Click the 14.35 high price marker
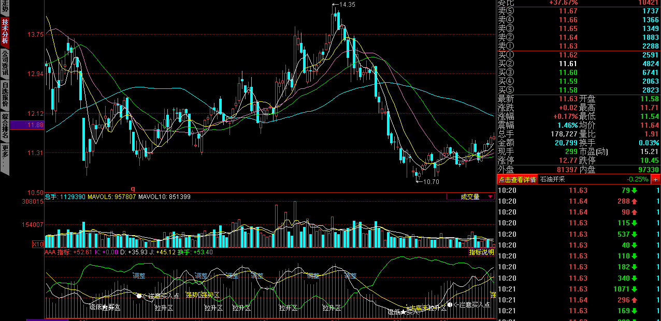This screenshot has width=661, height=321. (347, 5)
